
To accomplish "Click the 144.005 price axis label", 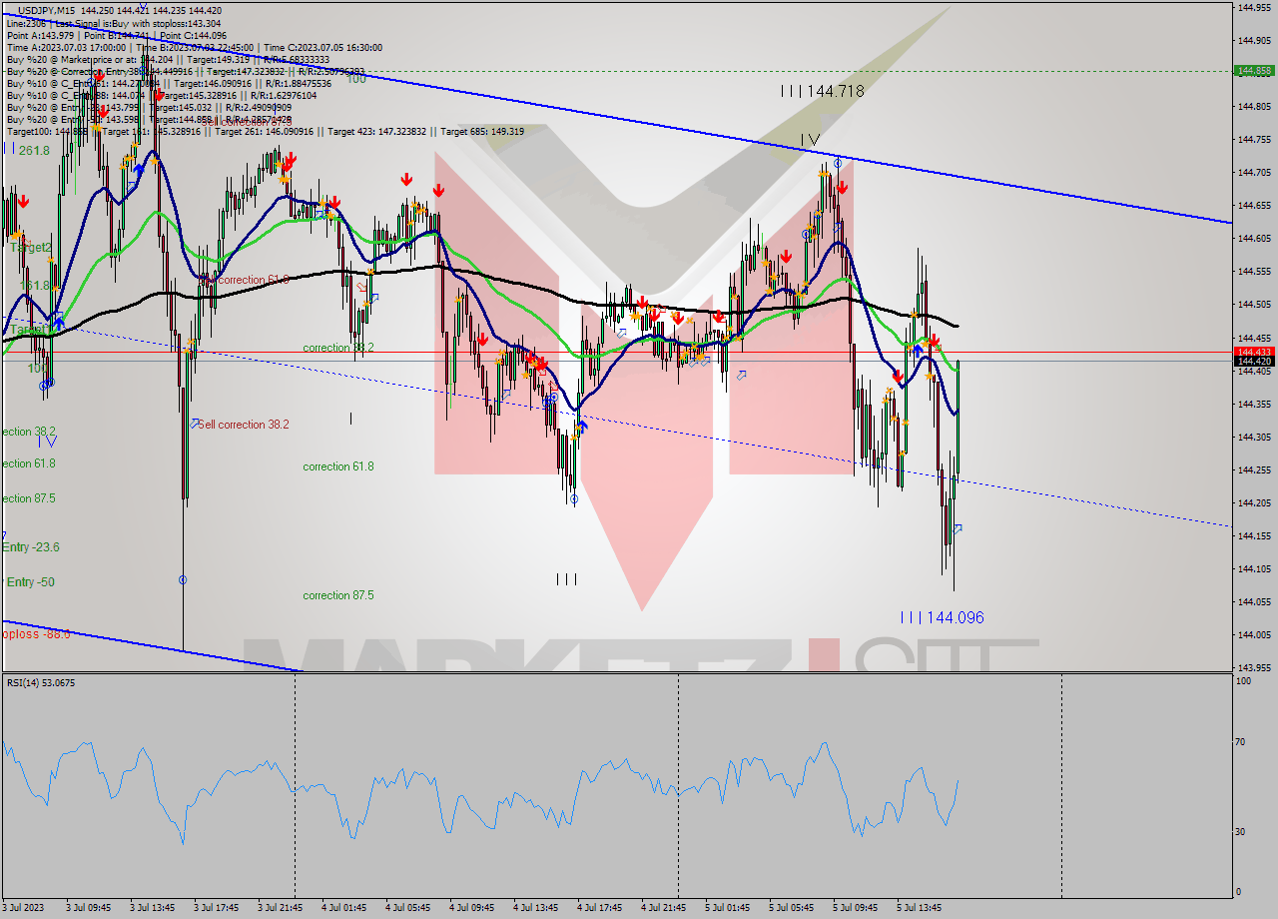I will [1254, 634].
